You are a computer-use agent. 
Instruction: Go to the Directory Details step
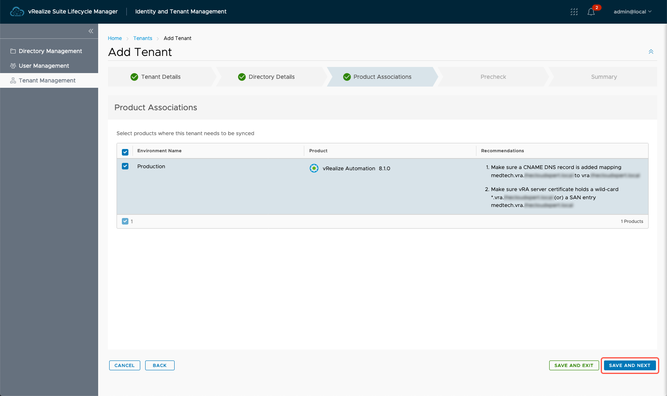(271, 77)
